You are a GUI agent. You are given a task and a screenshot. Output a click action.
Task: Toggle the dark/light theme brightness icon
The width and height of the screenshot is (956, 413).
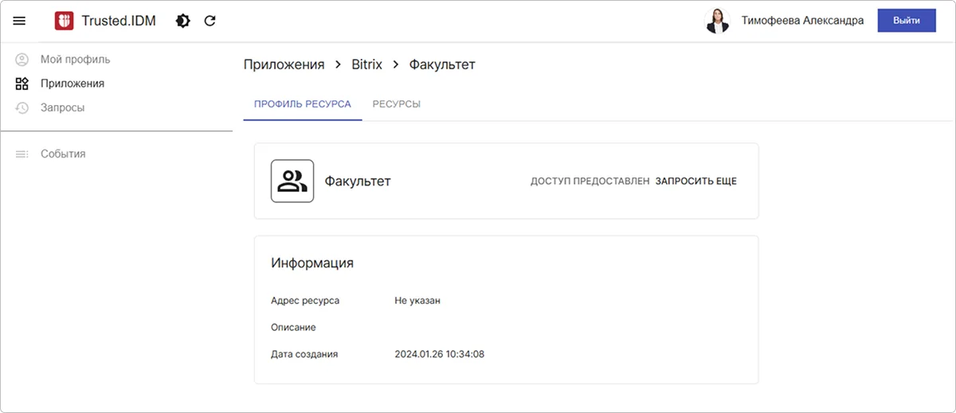point(182,21)
